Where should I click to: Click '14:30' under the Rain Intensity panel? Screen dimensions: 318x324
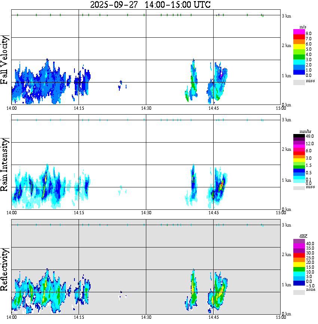click(x=146, y=213)
